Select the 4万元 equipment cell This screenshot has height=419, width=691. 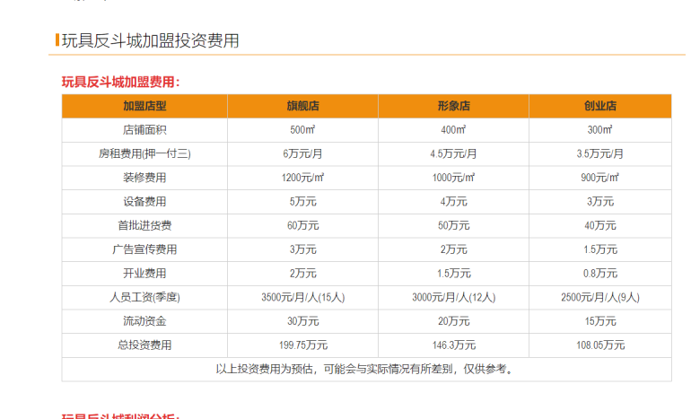[x=453, y=202]
